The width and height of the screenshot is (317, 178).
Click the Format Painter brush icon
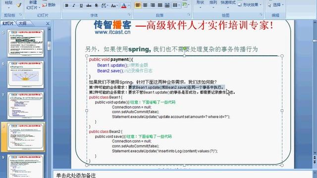tap(19, 5)
